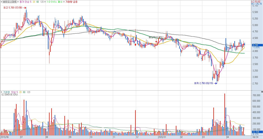Select the 거래량 급증 indicator label
Image resolution: width=263 pixels, height=139 pixels.
pyautogui.click(x=73, y=2)
